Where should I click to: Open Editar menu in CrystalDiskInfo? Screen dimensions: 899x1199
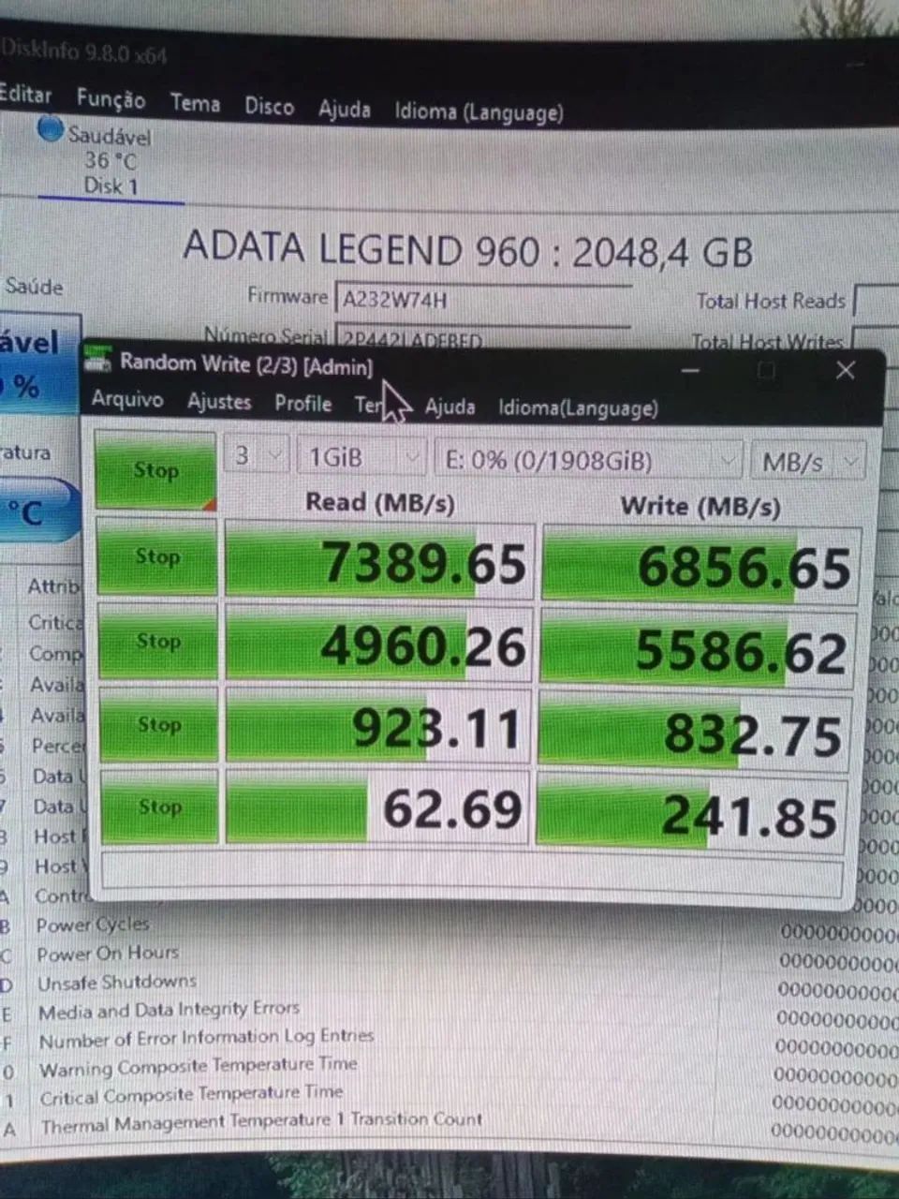[25, 95]
